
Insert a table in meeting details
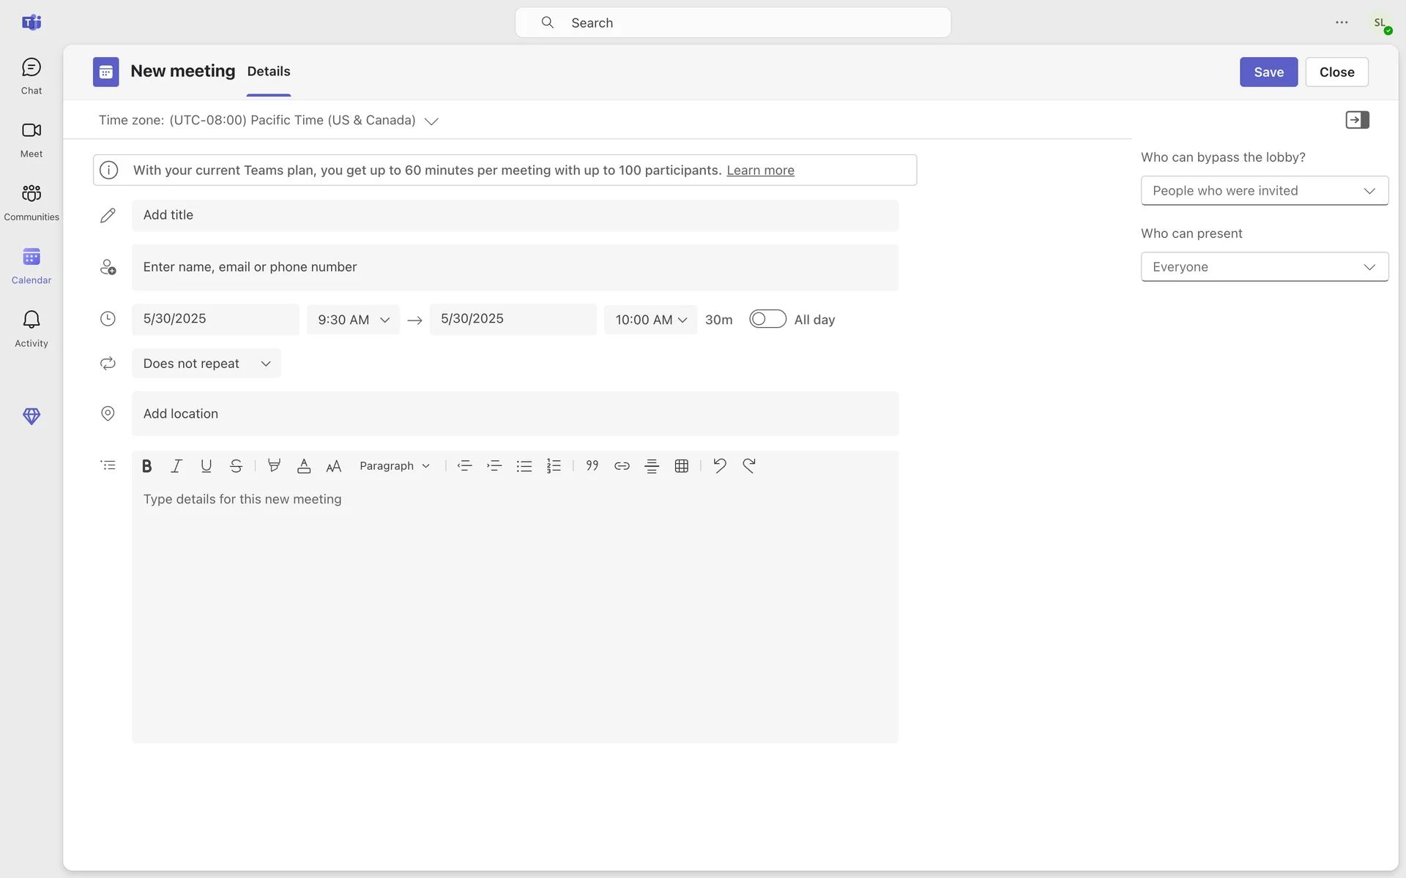pos(681,466)
